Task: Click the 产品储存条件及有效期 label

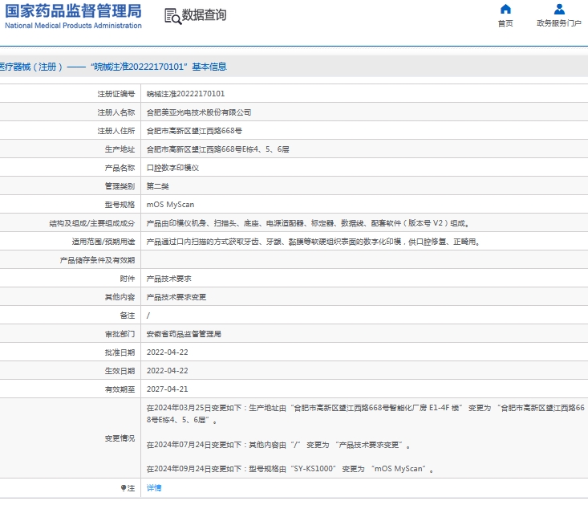Action: tap(97, 260)
